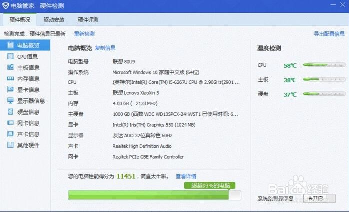Open the 显示器信息 monitor icon
Screen dimensions: 349x212
coord(10,101)
